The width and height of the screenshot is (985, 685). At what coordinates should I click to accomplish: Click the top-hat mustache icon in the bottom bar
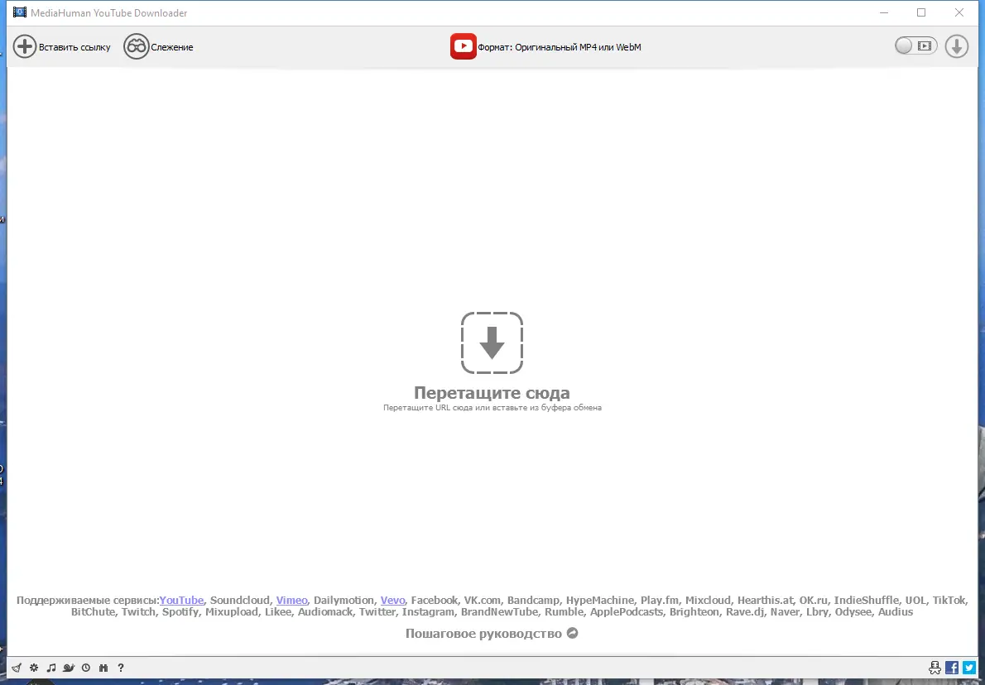(x=935, y=668)
